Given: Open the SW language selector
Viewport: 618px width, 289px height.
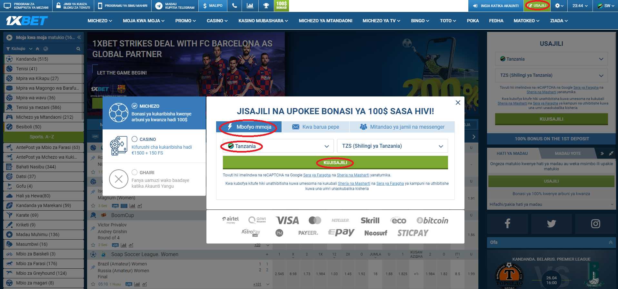Looking at the screenshot, I should [606, 6].
